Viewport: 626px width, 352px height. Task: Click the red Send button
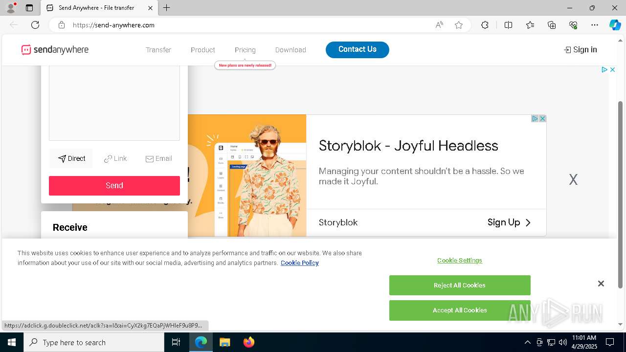click(114, 186)
